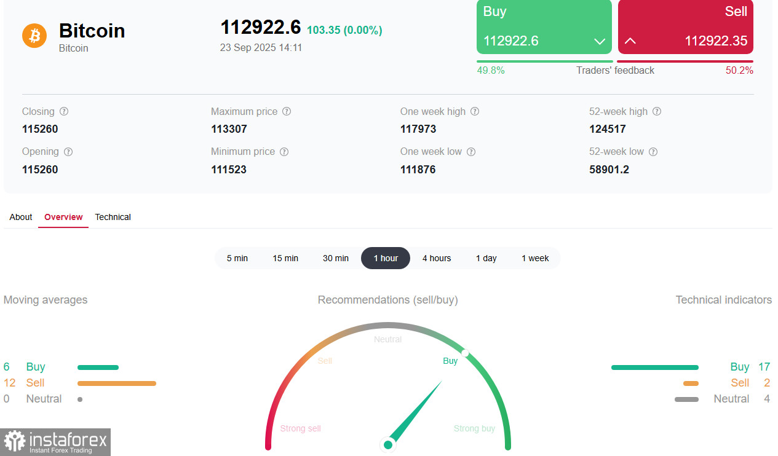Open help icon next to Opening
778x456 pixels.
coord(68,152)
